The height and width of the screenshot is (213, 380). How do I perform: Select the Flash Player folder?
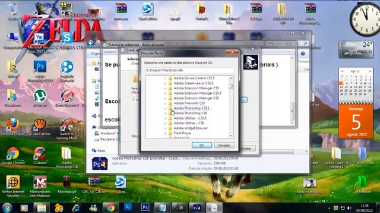(182, 133)
